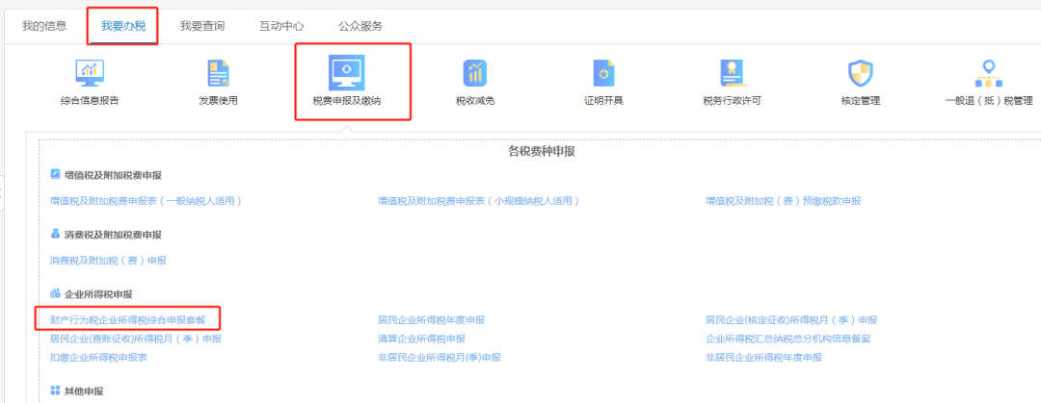This screenshot has height=403, width=1041.
Task: Open 非居民企业所得税月(季)申报 link
Action: point(440,357)
